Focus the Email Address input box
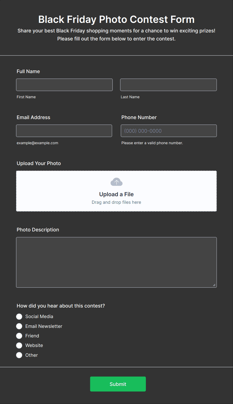The height and width of the screenshot is (404, 233). point(64,131)
